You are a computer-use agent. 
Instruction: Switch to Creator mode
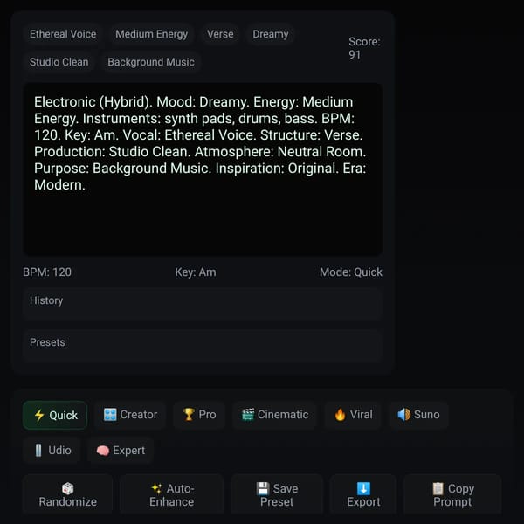tap(130, 415)
